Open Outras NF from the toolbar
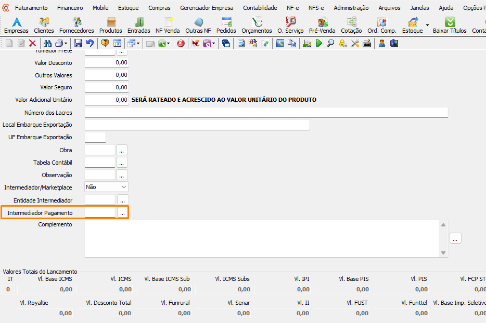 [198, 25]
